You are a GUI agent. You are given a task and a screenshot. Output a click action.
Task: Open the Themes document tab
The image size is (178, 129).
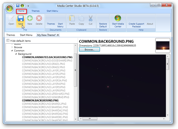coord(11,35)
